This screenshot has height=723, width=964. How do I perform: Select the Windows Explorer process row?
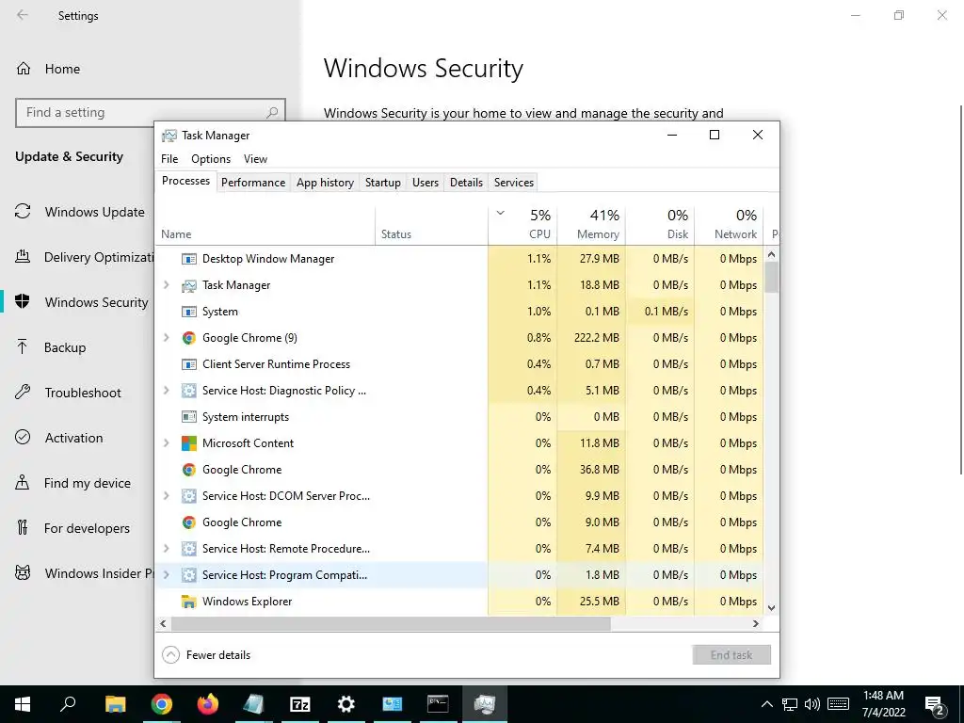click(x=459, y=602)
